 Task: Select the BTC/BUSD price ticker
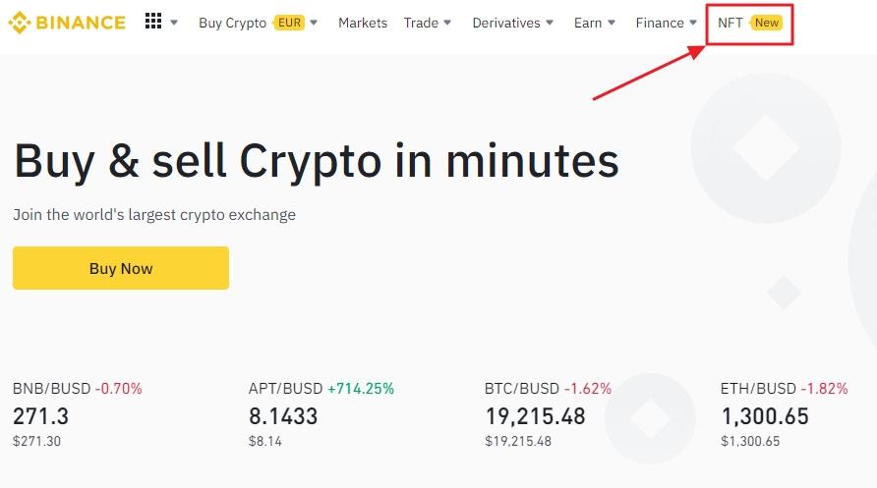point(522,389)
